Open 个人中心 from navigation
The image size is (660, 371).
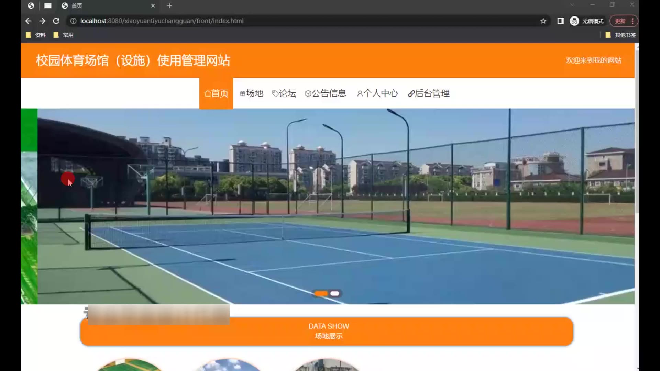click(x=377, y=93)
